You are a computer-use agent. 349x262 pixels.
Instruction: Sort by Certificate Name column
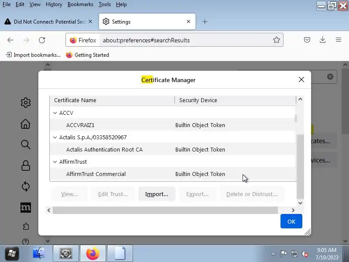click(112, 100)
